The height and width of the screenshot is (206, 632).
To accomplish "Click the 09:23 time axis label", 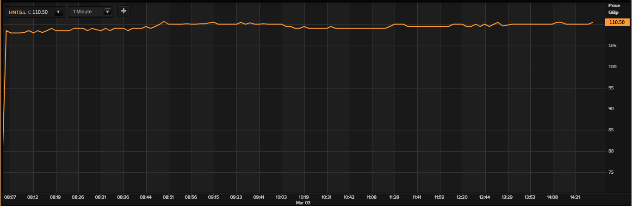I will (x=236, y=197).
